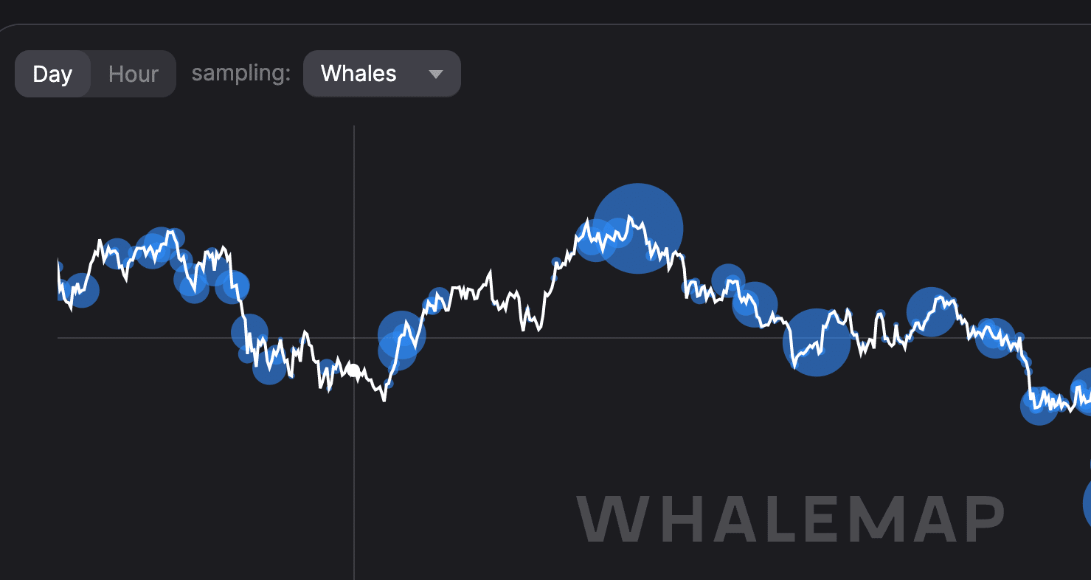The width and height of the screenshot is (1091, 580).
Task: Select the bubble on the last right-side peak
Action: 931,311
